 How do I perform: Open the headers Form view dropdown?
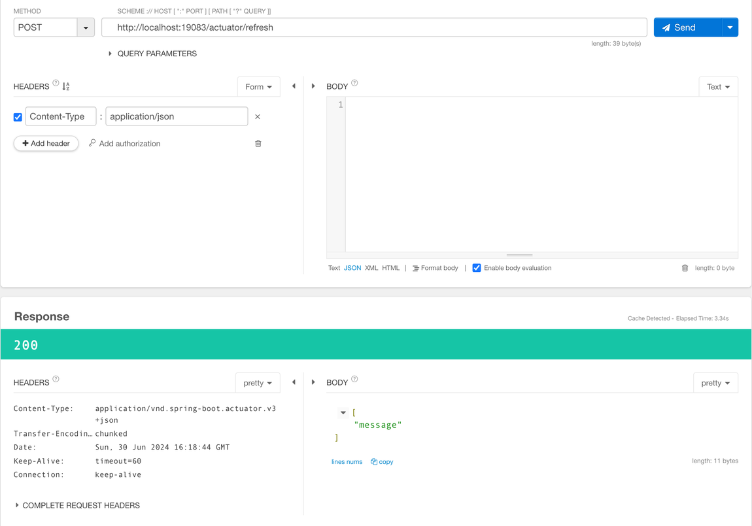click(x=258, y=87)
